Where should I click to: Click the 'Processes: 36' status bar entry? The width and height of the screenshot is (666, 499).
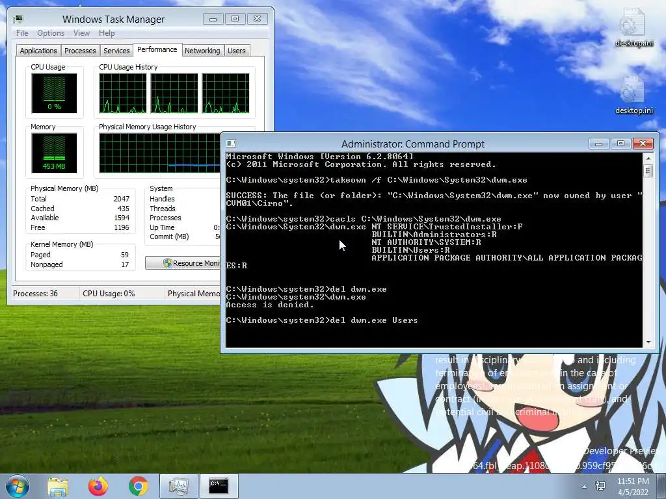pyautogui.click(x=35, y=293)
